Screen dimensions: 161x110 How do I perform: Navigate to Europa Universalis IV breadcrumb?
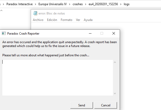tap(52, 4)
